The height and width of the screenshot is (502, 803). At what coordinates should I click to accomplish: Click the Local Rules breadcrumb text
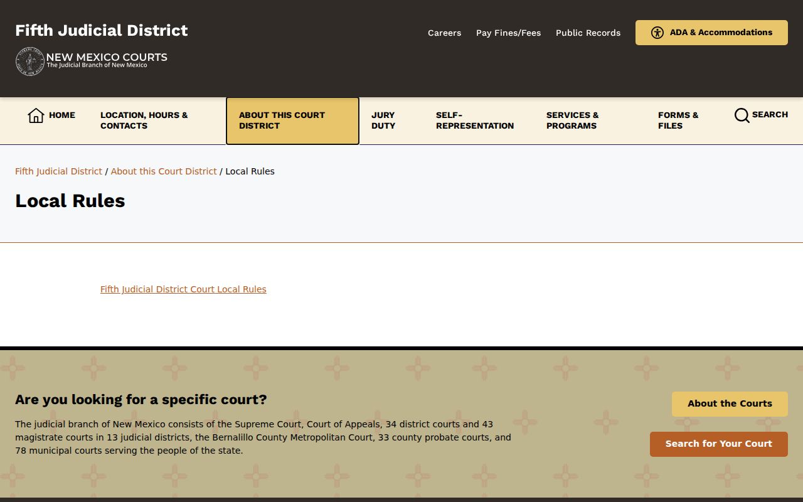[250, 171]
